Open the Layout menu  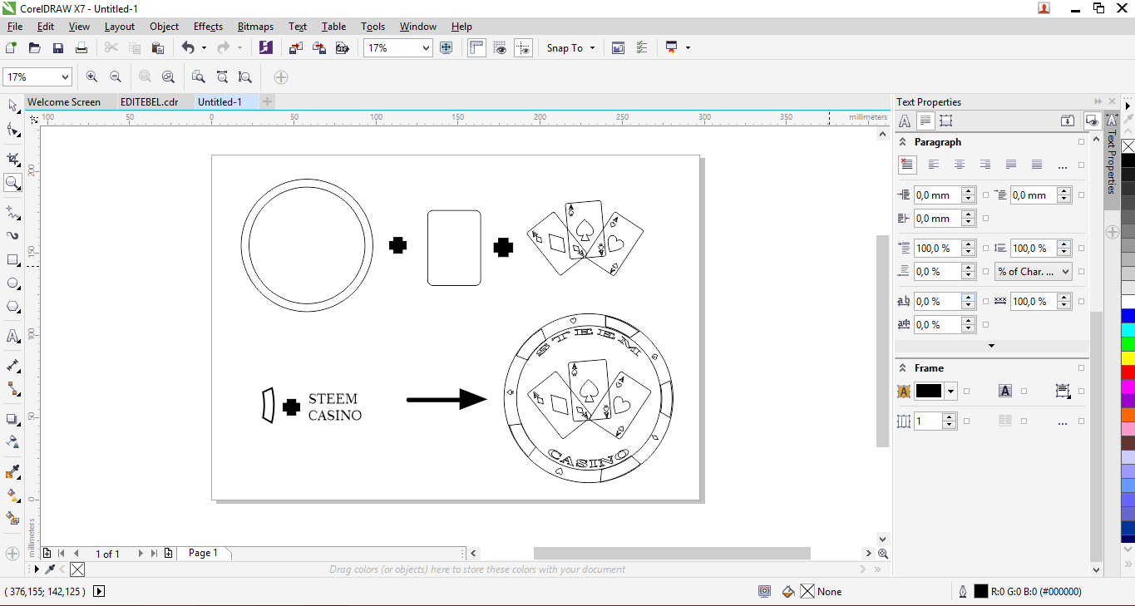120,27
